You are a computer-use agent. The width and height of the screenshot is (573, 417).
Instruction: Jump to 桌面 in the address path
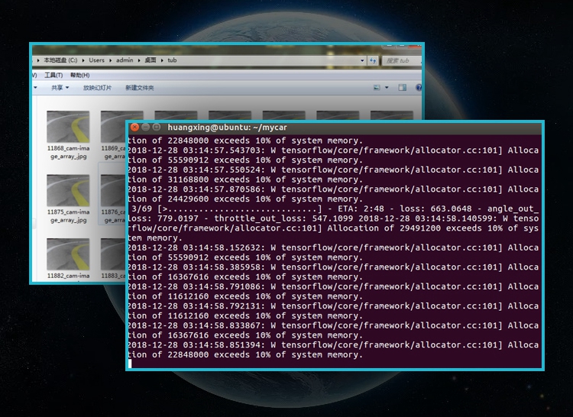point(150,60)
